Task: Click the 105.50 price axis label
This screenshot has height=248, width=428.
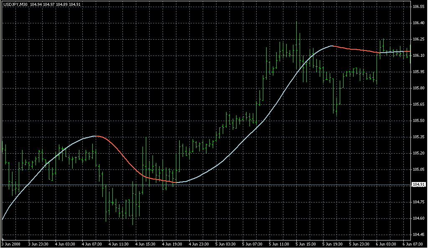Action: (x=418, y=121)
